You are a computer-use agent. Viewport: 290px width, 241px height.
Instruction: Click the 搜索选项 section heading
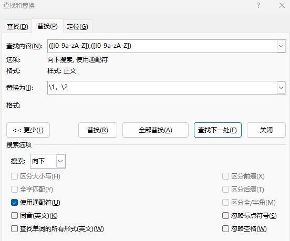click(19, 145)
